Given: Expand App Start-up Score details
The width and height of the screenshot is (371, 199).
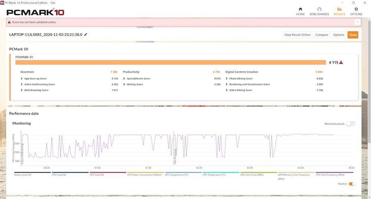Looking at the screenshot, I should [x=22, y=79].
